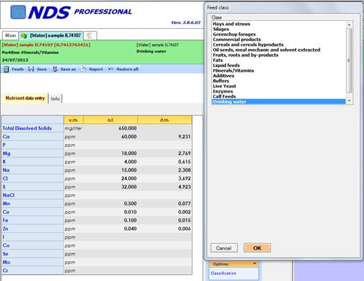The image size is (364, 281).
Task: Click the Feeds toolbar icon
Action: coord(6,69)
